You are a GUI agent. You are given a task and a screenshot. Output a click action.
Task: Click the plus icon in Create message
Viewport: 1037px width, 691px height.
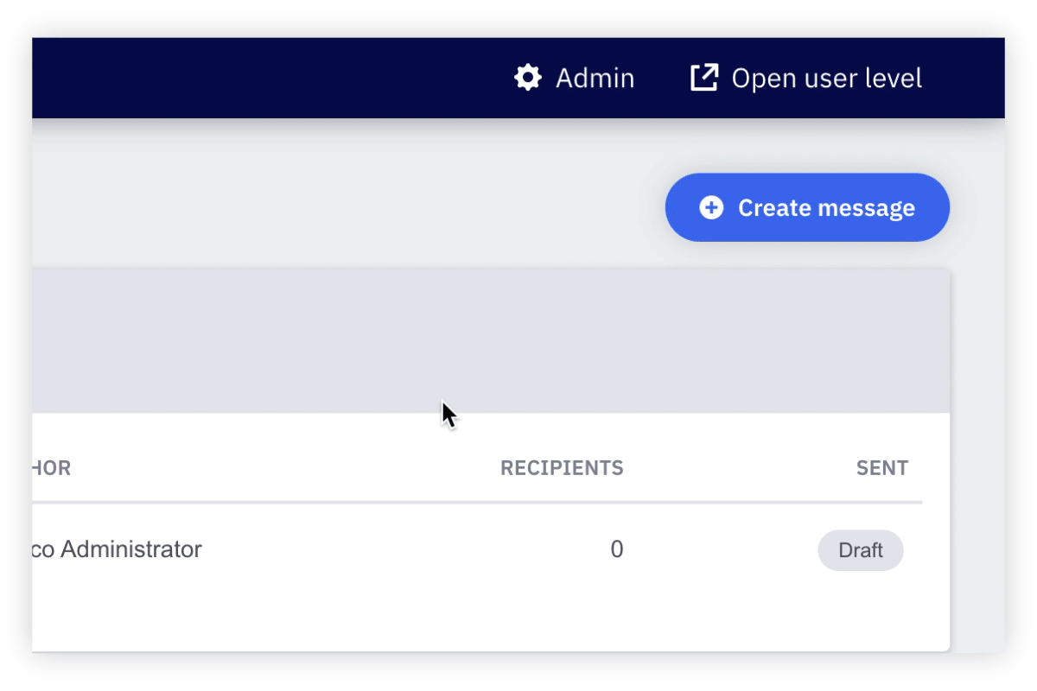[x=711, y=207]
